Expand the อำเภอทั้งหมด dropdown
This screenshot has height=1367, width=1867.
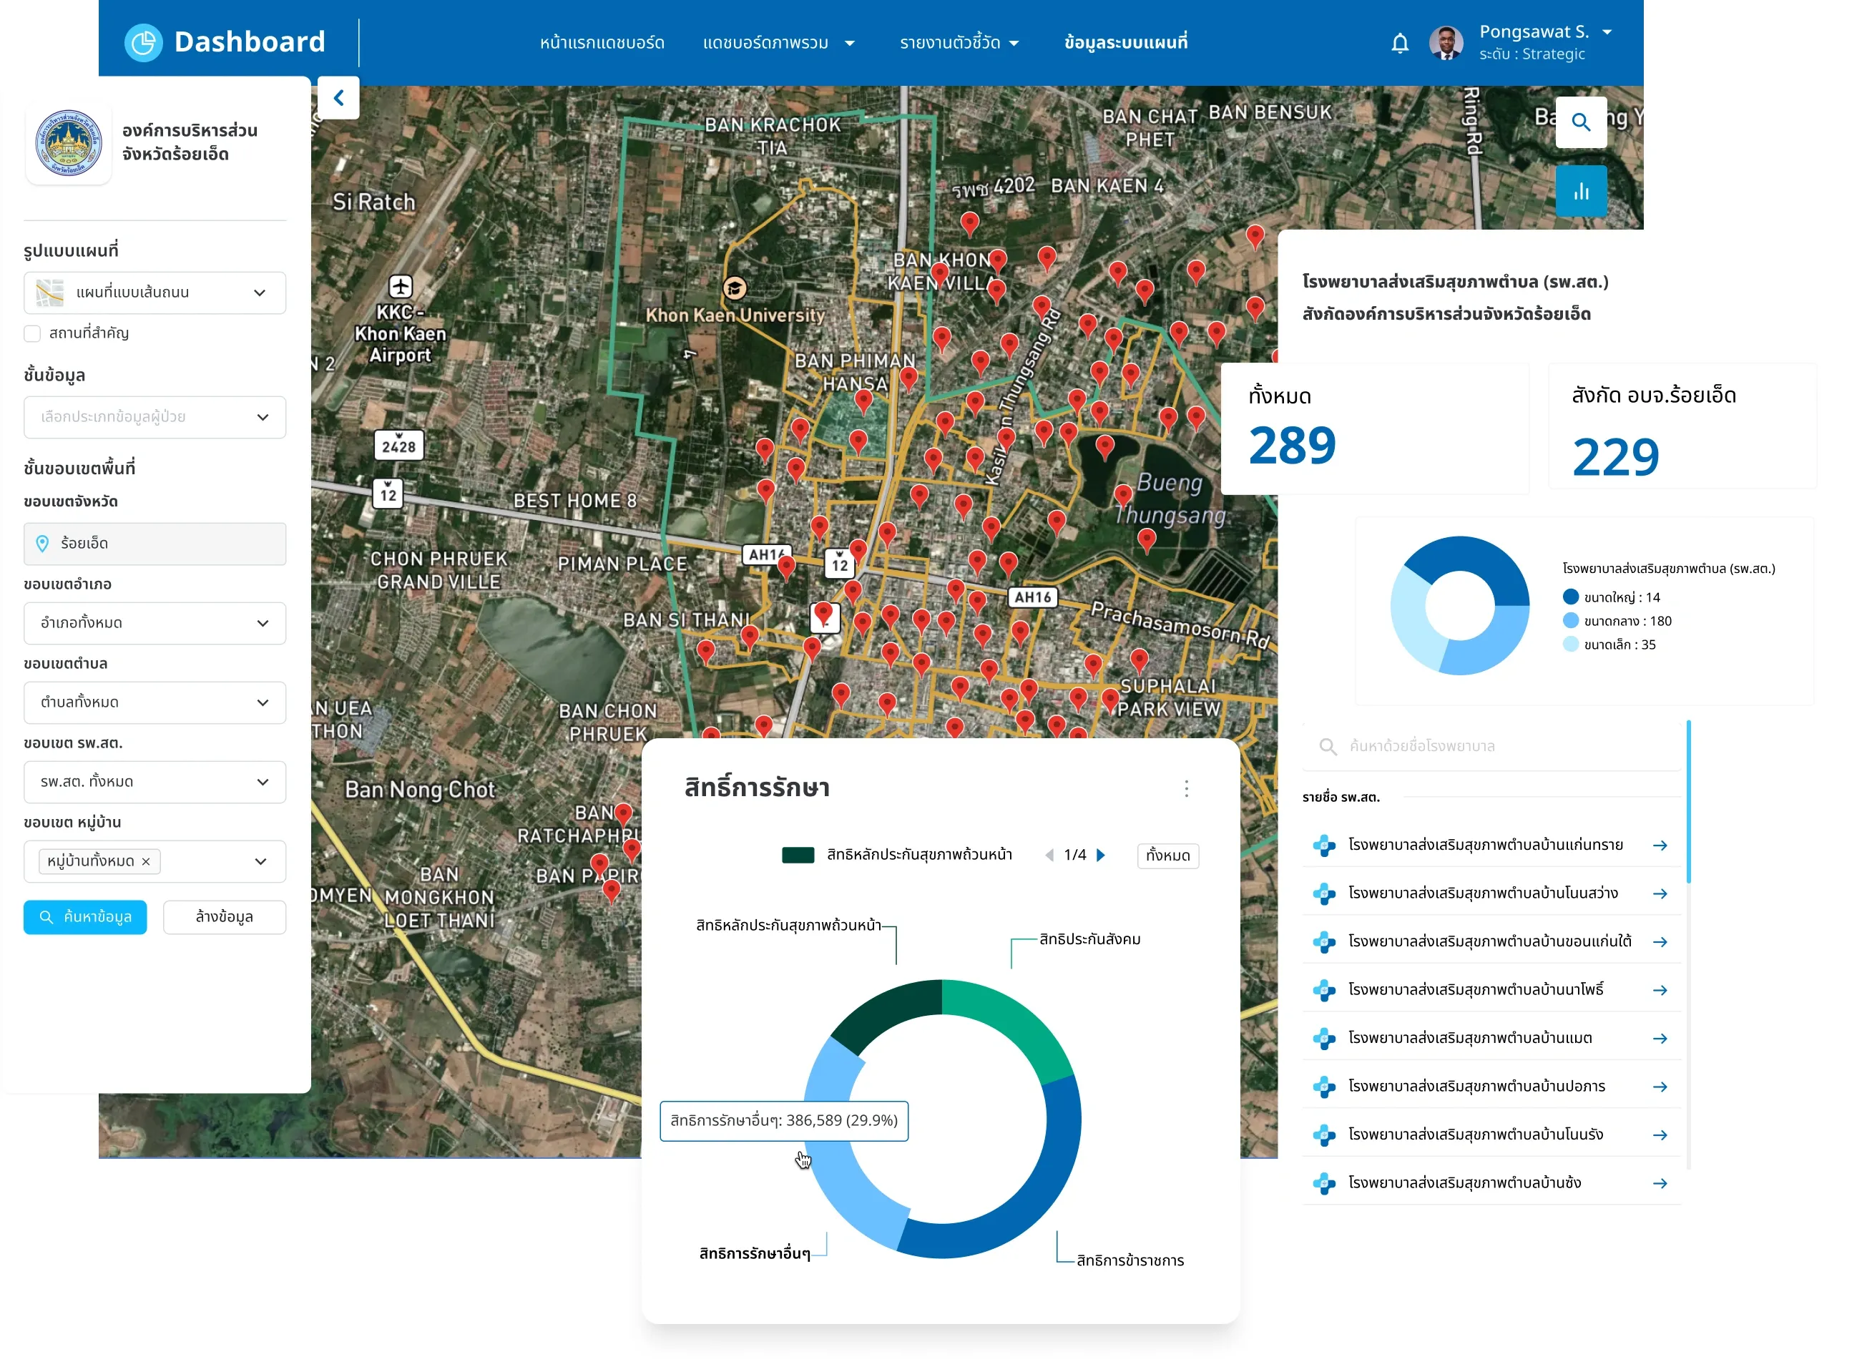[x=155, y=623]
